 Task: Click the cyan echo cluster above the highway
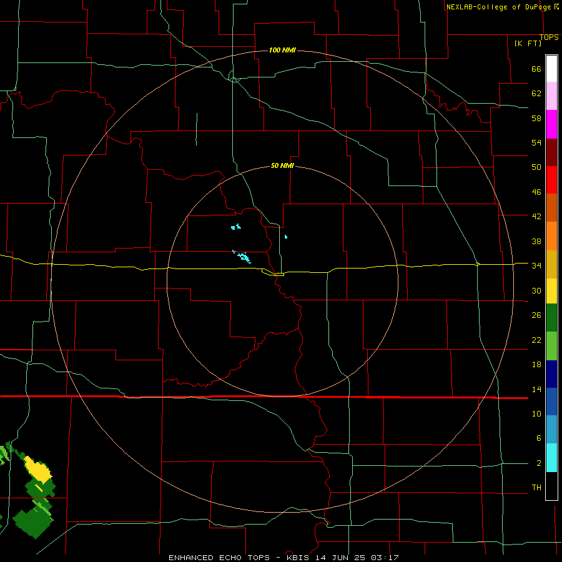[244, 257]
